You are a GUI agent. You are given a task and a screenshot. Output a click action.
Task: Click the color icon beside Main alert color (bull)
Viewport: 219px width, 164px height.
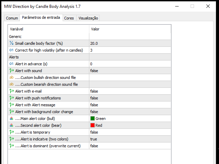pos(11,119)
